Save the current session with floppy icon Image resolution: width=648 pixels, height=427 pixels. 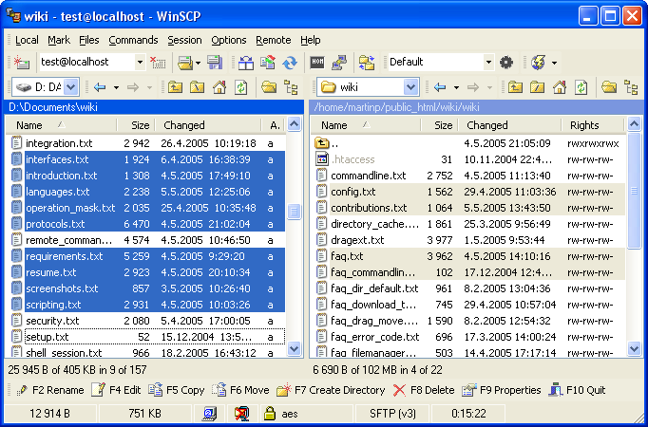point(215,63)
